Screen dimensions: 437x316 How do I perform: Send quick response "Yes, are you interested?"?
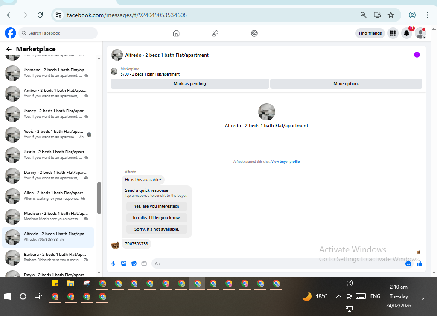(x=157, y=206)
